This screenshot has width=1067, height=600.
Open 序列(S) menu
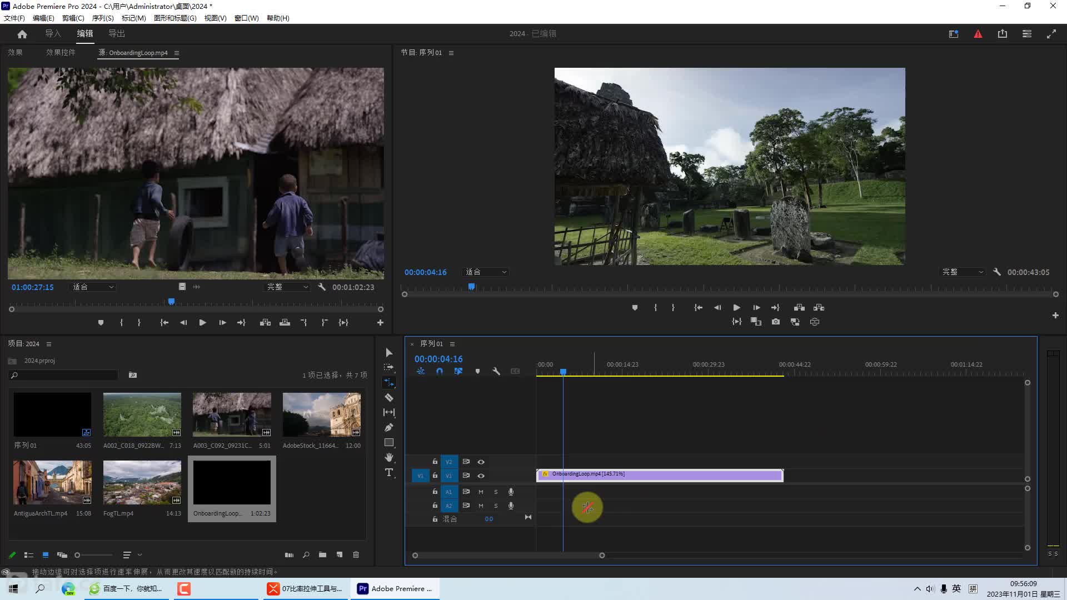click(x=103, y=18)
